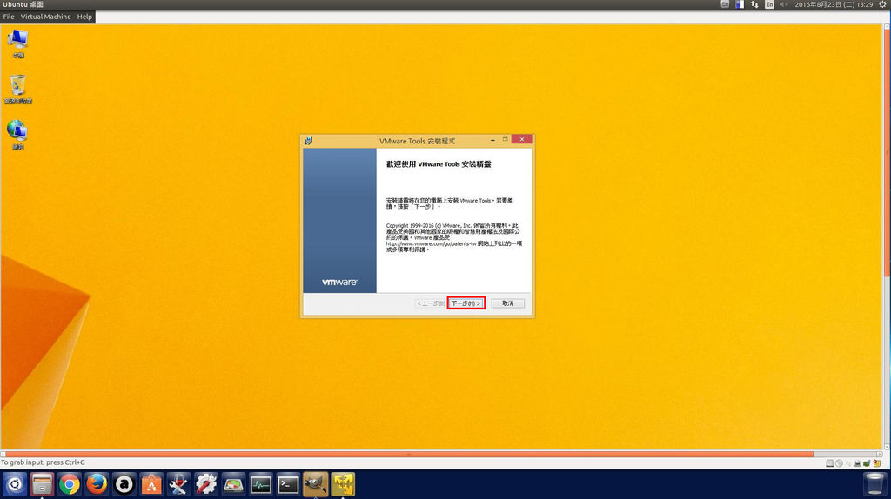Click the hard disk device icon in VMware status bar

pyautogui.click(x=829, y=463)
